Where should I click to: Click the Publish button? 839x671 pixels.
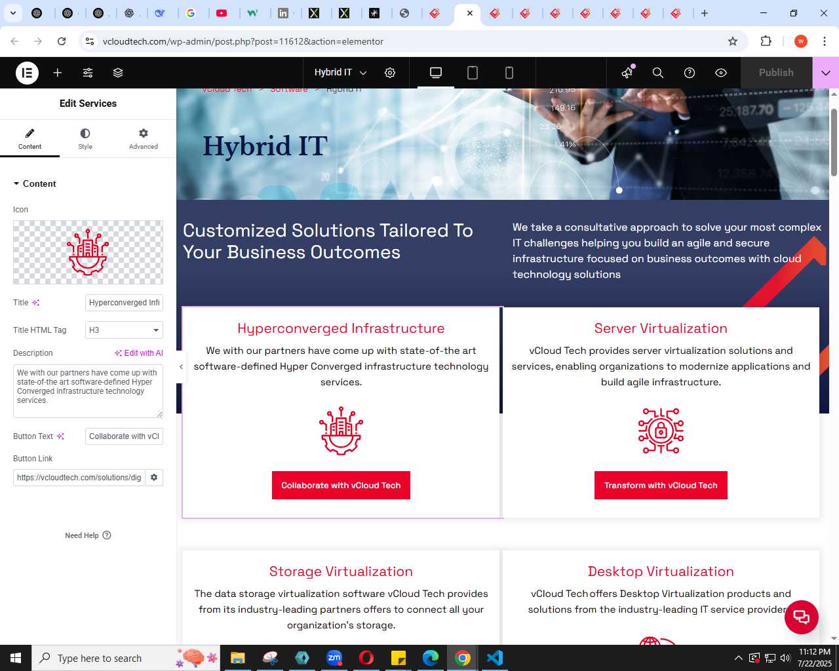click(x=776, y=73)
